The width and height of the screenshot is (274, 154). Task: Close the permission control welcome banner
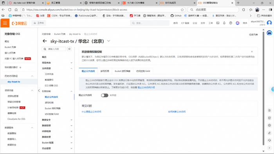252,52
